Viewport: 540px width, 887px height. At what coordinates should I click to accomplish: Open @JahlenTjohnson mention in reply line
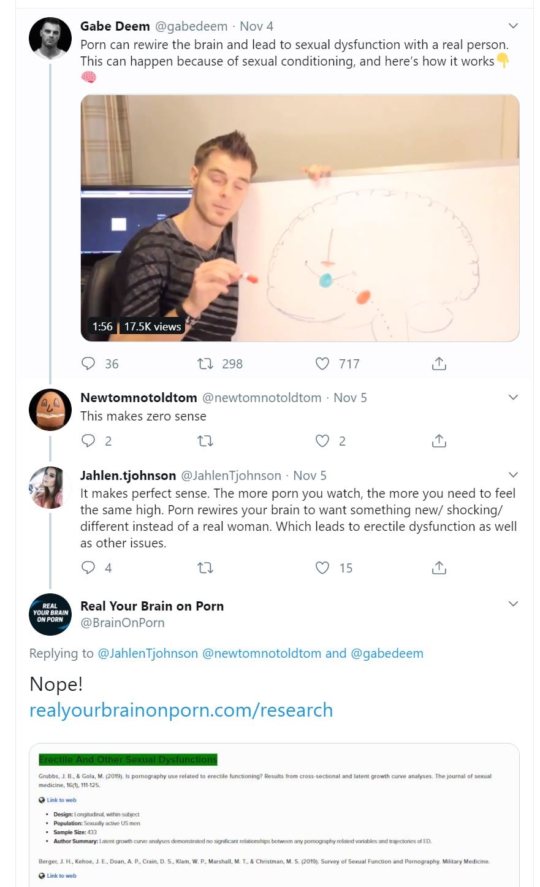148,653
